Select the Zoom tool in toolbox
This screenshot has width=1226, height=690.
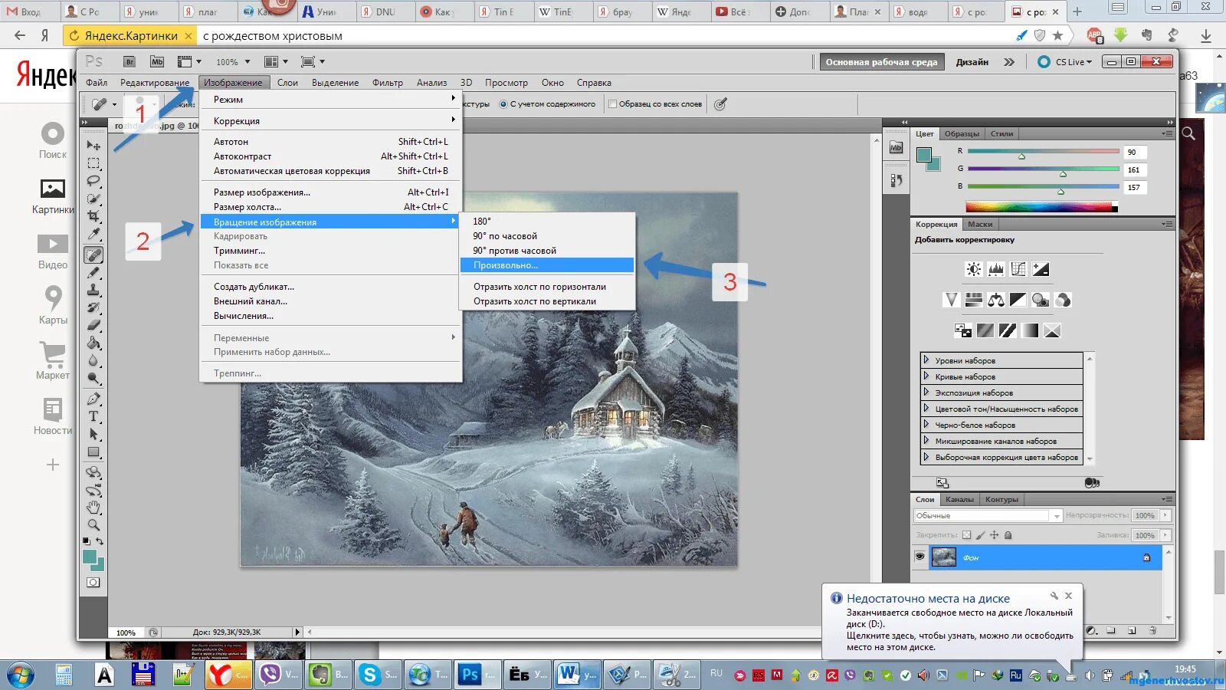[93, 525]
